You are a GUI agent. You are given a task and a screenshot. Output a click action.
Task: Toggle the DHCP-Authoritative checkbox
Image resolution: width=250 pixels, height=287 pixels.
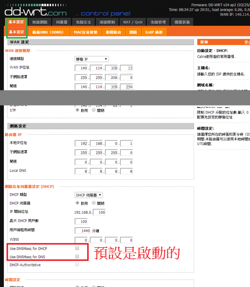coord(77,265)
